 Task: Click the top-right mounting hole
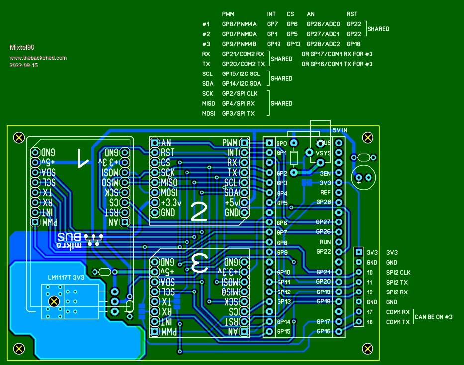point(368,137)
